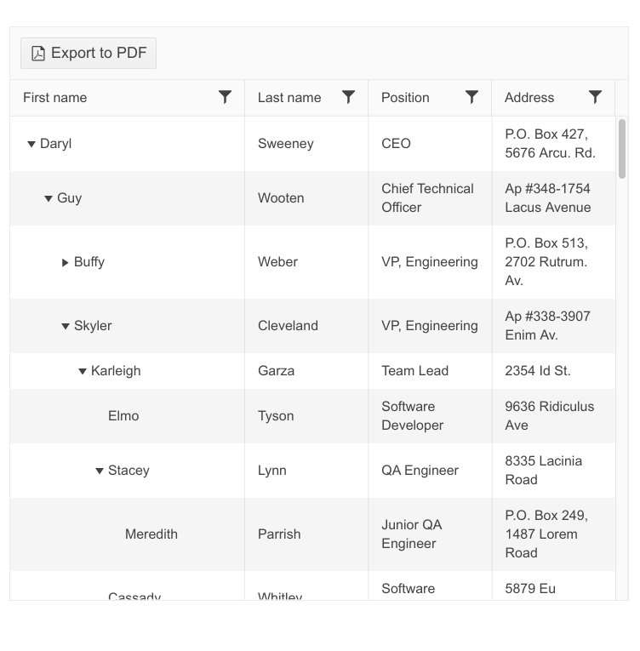Image resolution: width=640 pixels, height=651 pixels.
Task: Open the Address column filter icon
Action: 596,97
